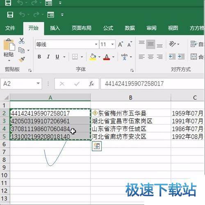The width and height of the screenshot is (205, 205).
Task: Click the Save icon in quick access toolbar
Action: pyautogui.click(x=10, y=15)
